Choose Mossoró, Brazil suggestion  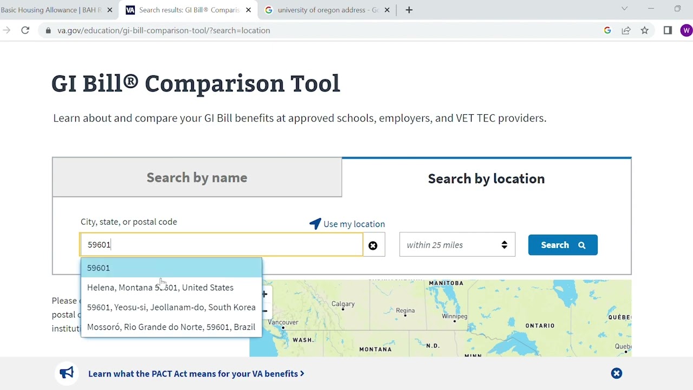171,327
